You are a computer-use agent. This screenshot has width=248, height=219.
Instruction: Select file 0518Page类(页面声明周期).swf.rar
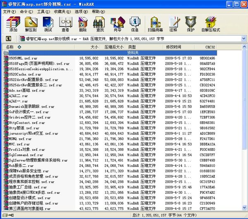(110, 63)
